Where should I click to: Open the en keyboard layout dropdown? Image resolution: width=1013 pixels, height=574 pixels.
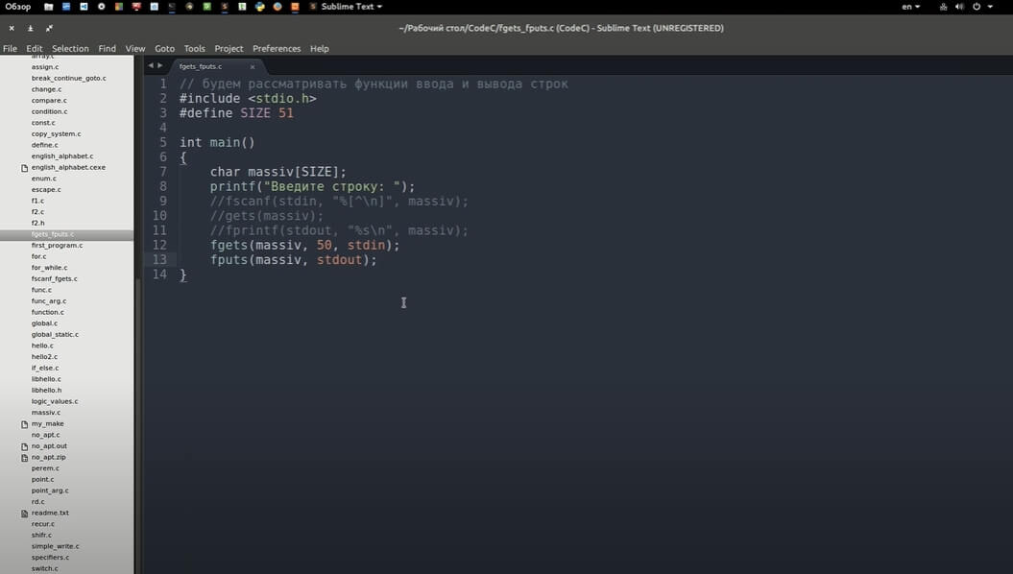(x=911, y=7)
